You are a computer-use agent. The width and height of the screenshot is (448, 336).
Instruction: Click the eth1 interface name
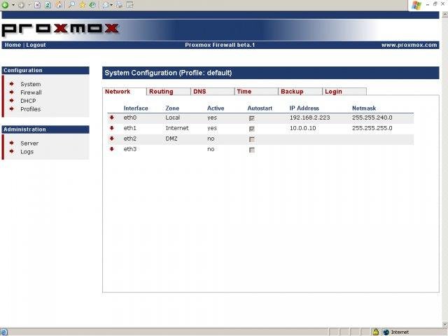coord(130,128)
